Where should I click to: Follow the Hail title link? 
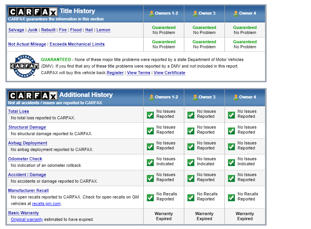[89, 30]
